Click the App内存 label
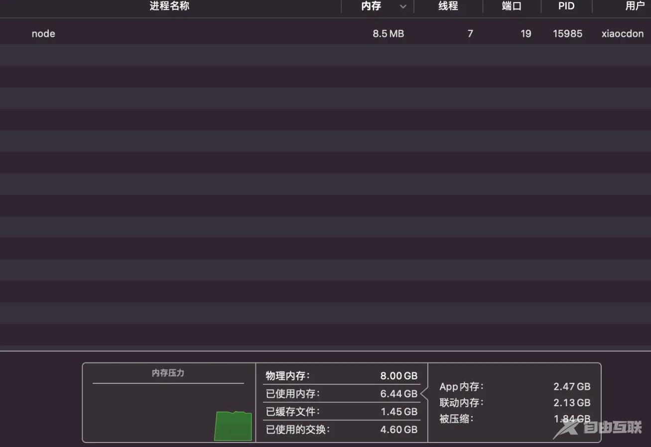Viewport: 651px width, 447px height. pyautogui.click(x=462, y=387)
